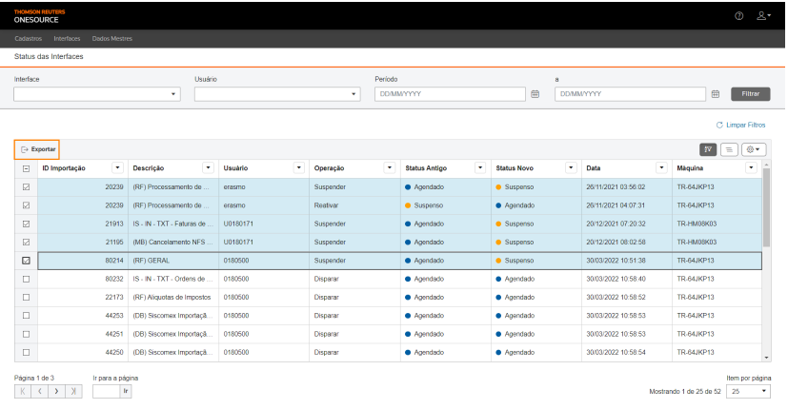This screenshot has height=409, width=788.
Task: Open the Dados Mestres menu
Action: [112, 39]
